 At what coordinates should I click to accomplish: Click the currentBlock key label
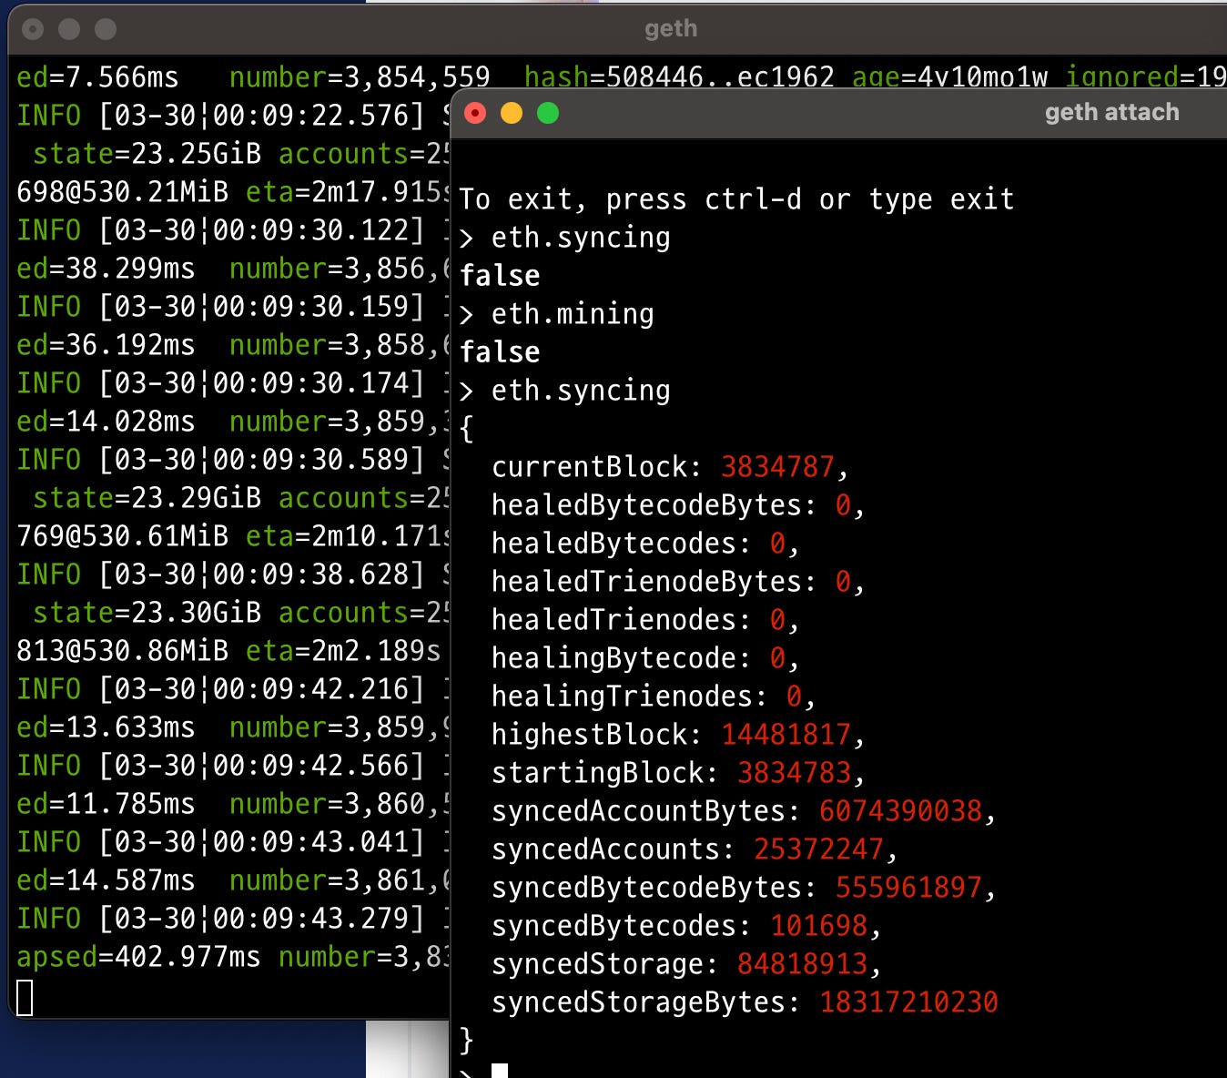pyautogui.click(x=597, y=467)
